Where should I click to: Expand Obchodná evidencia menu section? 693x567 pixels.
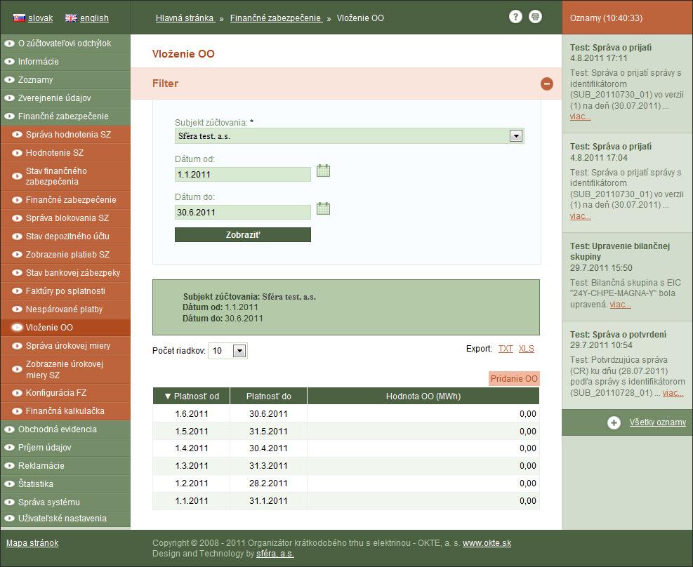click(65, 429)
